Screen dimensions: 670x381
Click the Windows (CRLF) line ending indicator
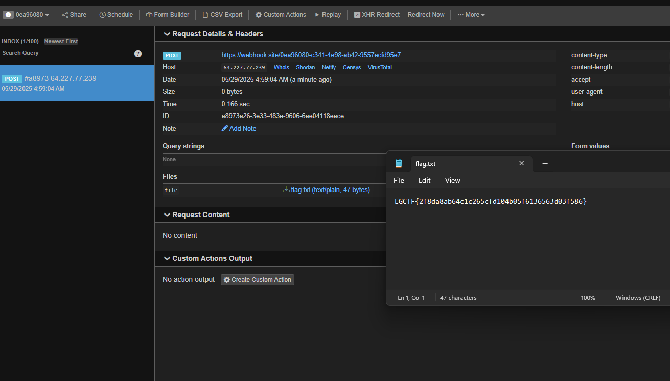[x=638, y=298]
